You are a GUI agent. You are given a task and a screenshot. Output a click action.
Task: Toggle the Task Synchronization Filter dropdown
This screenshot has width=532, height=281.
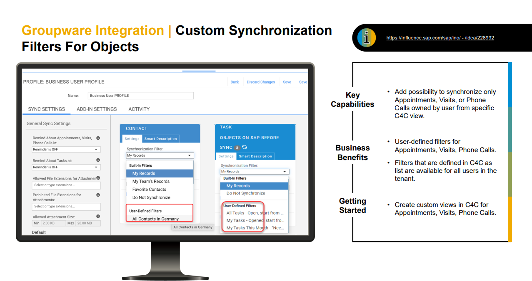(255, 171)
